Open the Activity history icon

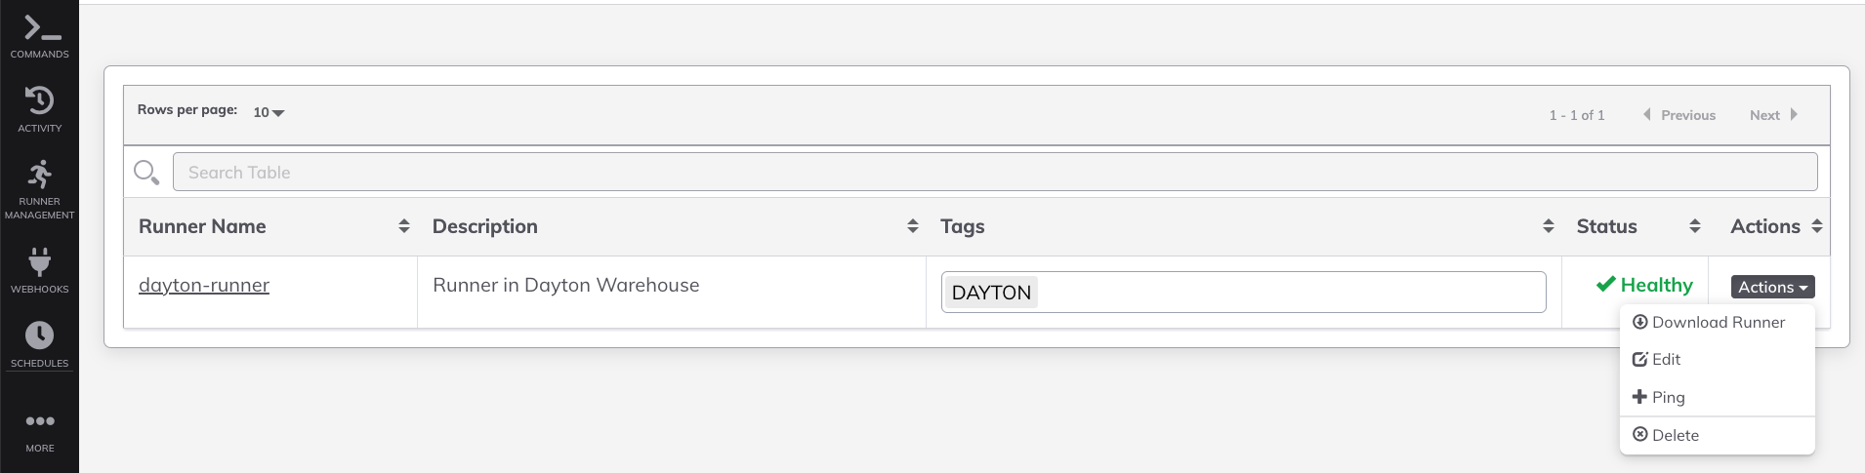[39, 99]
